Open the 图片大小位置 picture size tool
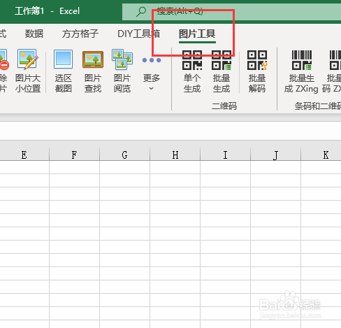 point(28,71)
